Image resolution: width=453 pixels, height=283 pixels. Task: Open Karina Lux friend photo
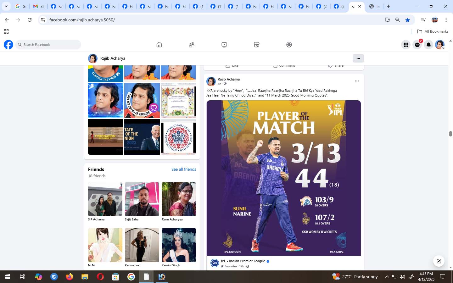[142, 245]
